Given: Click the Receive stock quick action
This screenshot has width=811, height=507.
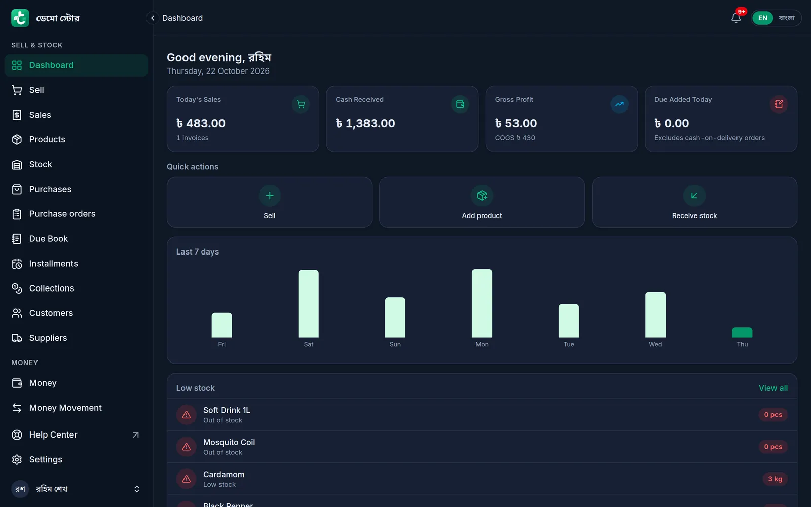Looking at the screenshot, I should click(694, 202).
